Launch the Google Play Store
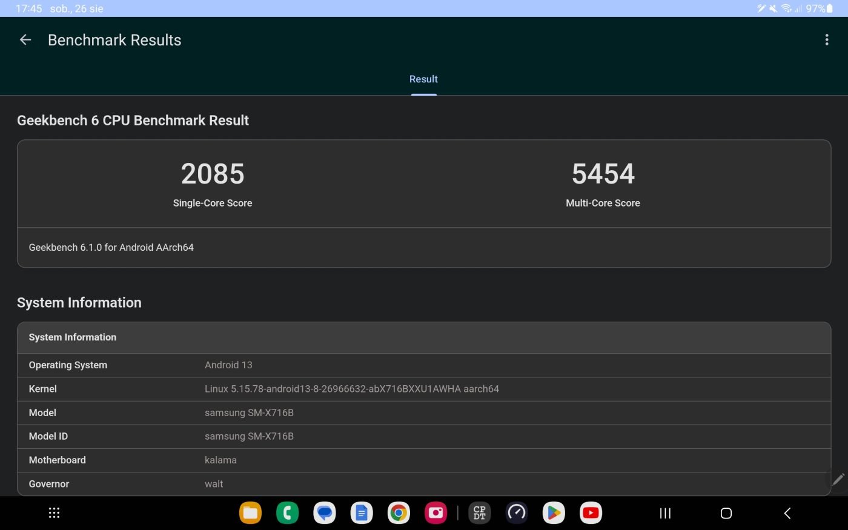Viewport: 848px width, 530px height. (x=554, y=513)
